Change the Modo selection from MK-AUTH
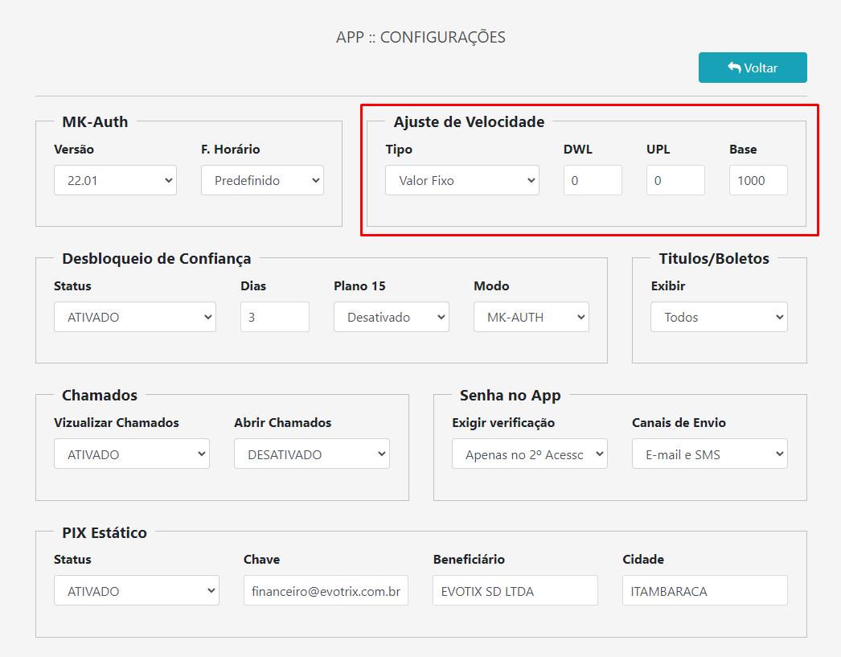 click(531, 317)
